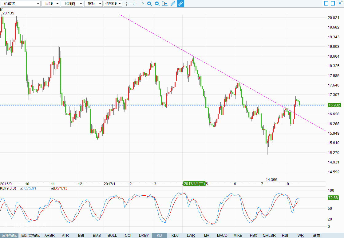Toggle the highlighted link icon

tap(180, 4)
